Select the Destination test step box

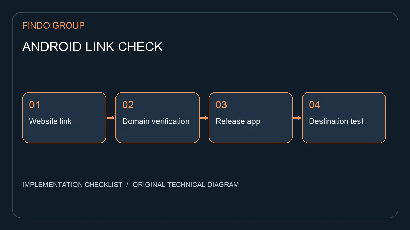(344, 118)
